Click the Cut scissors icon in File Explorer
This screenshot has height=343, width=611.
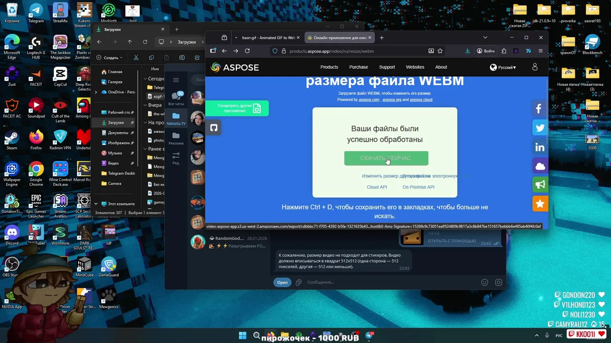[x=136, y=58]
